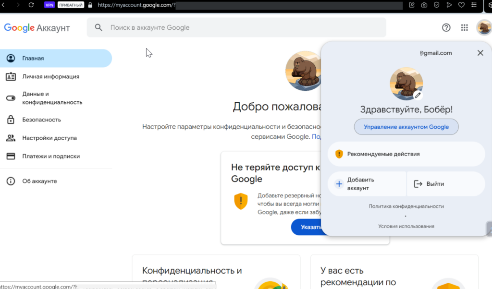This screenshot has height=289, width=492.
Task: Click the magnifier search icon
Action: (98, 27)
